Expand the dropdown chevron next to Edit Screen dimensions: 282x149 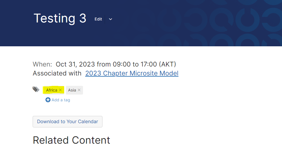point(111,19)
